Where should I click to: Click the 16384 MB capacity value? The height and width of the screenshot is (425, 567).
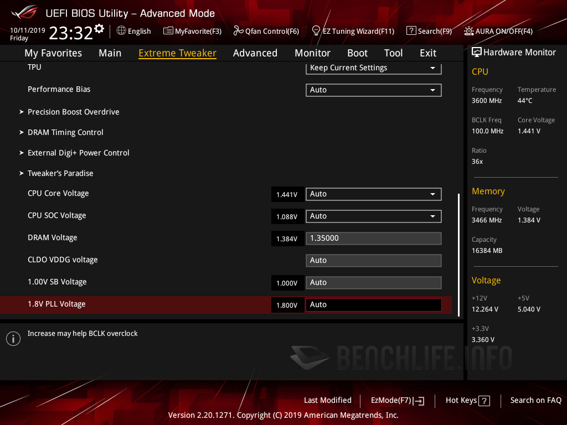click(487, 251)
